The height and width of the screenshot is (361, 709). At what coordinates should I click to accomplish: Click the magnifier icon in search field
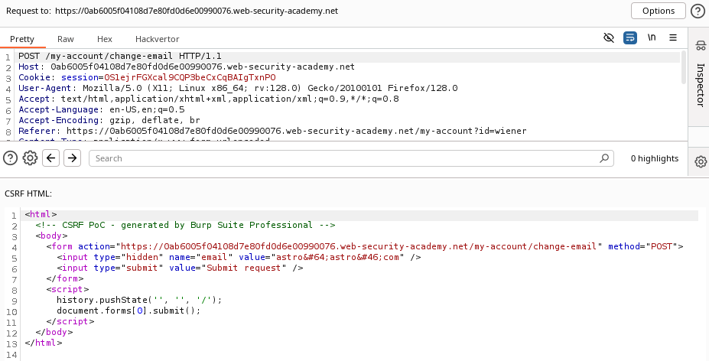603,158
